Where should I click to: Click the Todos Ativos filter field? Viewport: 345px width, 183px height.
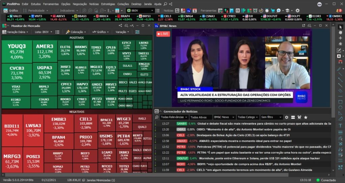pos(201,117)
